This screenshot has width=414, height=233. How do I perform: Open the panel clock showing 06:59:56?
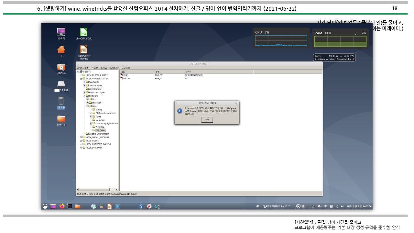coord(359,206)
